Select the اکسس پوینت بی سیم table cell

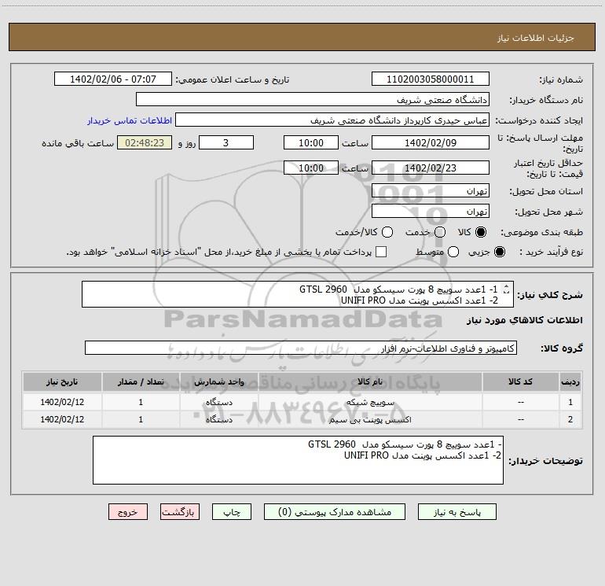[370, 419]
